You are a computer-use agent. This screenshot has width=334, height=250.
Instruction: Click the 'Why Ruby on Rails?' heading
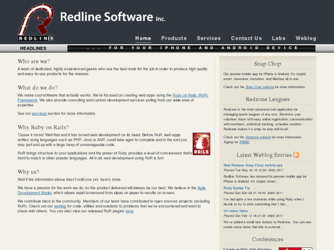pos(43,127)
